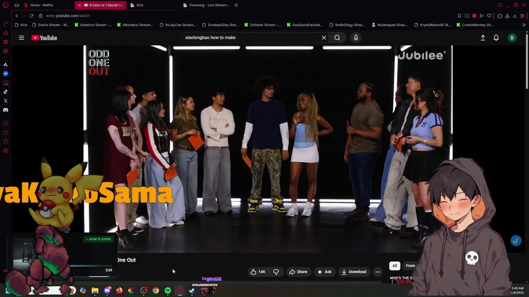Open Spotify from the taskbar
This screenshot has height=297, width=529.
pyautogui.click(x=168, y=290)
